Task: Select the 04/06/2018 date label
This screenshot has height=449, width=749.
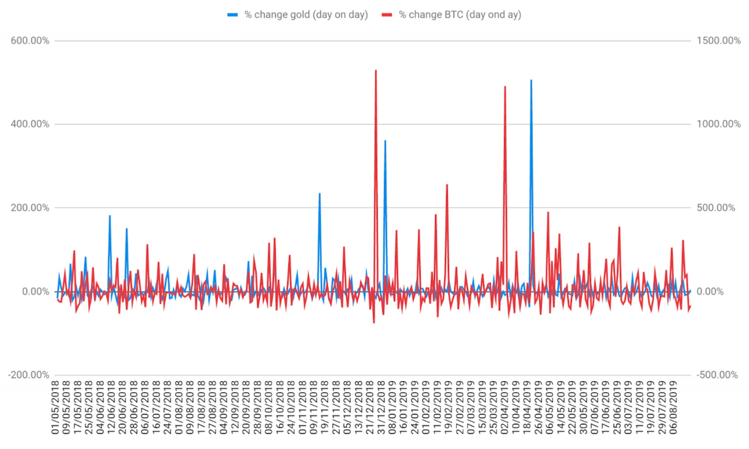Action: (100, 407)
